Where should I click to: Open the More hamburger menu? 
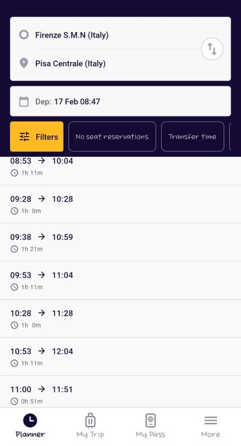210,420
